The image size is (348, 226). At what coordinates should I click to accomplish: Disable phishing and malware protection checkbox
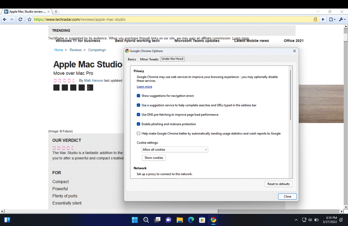coord(138,124)
